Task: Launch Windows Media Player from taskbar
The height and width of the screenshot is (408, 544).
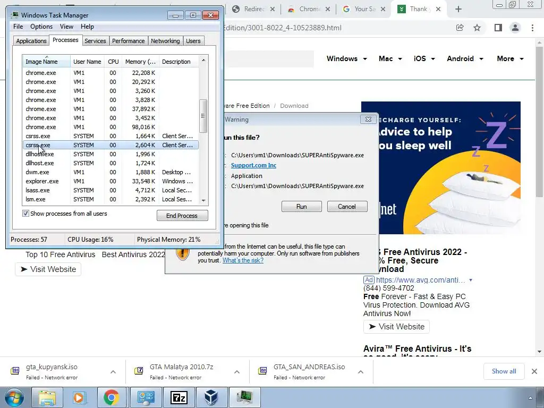Action: [x=79, y=397]
